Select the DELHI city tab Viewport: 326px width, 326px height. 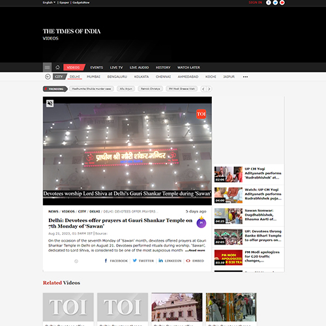tap(75, 77)
